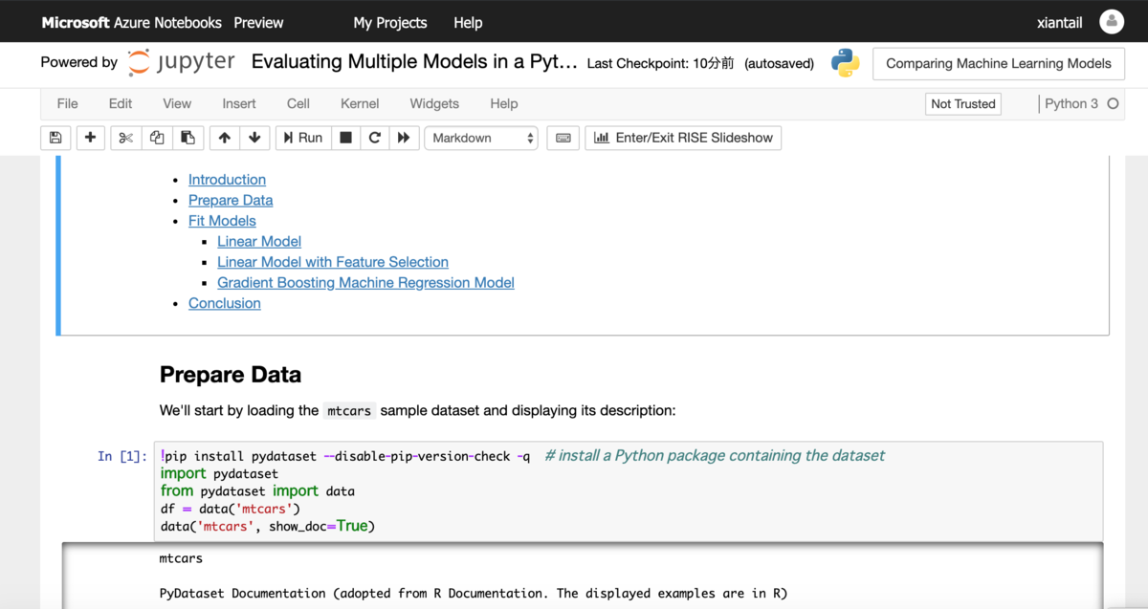Move selected cell down
This screenshot has height=609, width=1148.
click(x=254, y=138)
